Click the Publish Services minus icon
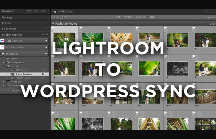Viewport: 216px width, 139px height. [42, 35]
